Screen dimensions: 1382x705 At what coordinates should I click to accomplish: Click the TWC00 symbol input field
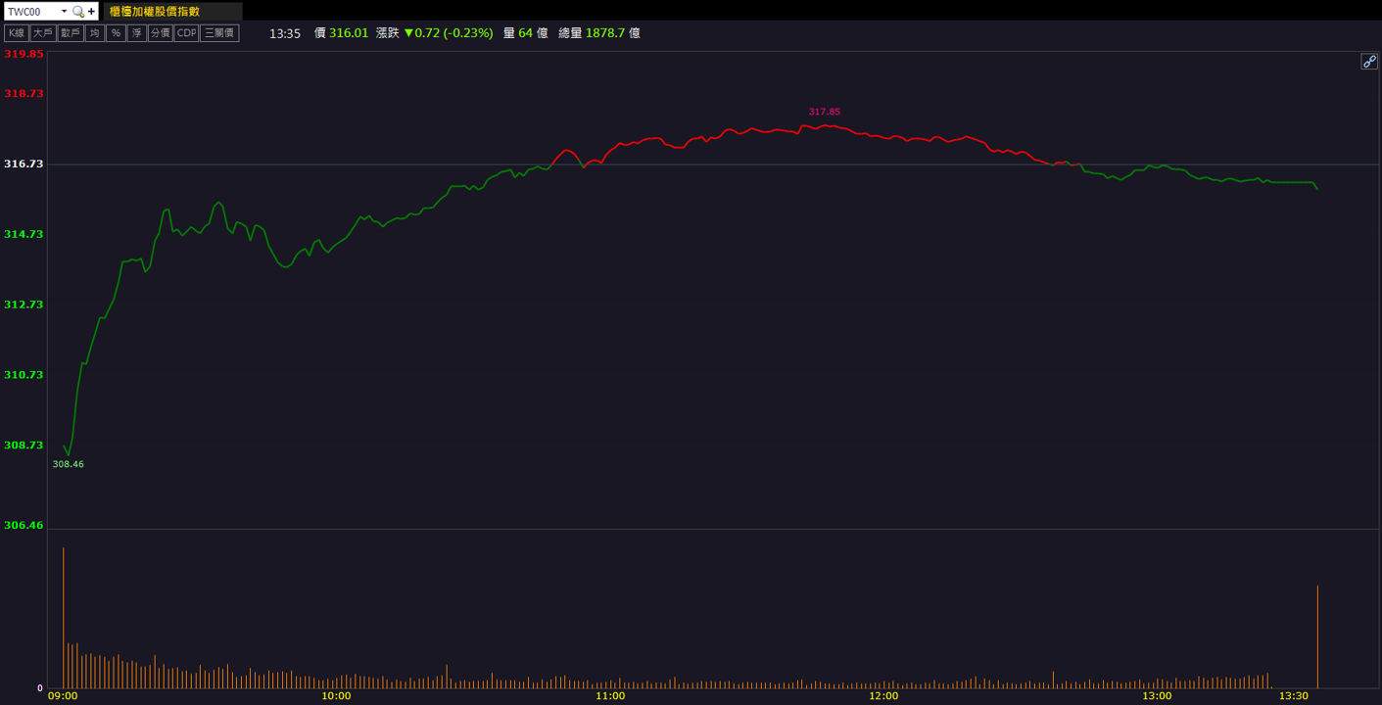pyautogui.click(x=31, y=11)
